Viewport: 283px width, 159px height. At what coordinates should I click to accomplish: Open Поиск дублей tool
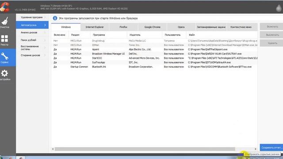coord(32,40)
